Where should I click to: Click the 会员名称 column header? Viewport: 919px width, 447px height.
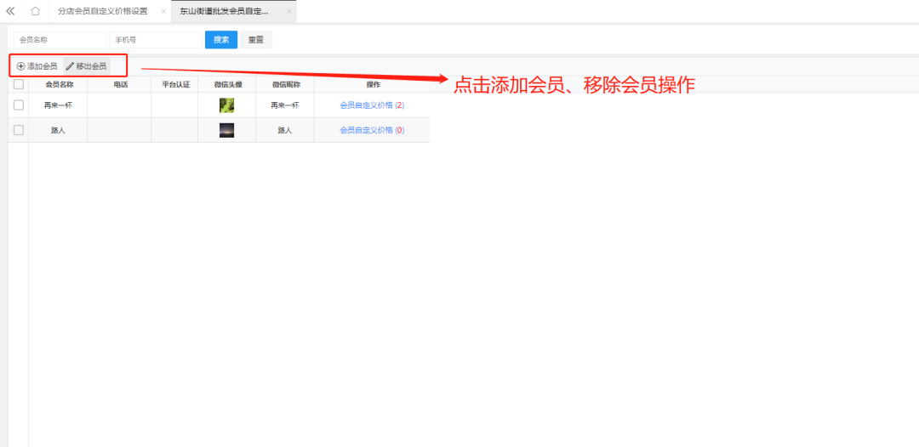coord(58,85)
